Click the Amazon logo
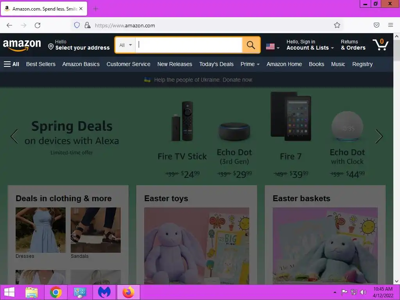400x300 pixels. click(x=22, y=45)
